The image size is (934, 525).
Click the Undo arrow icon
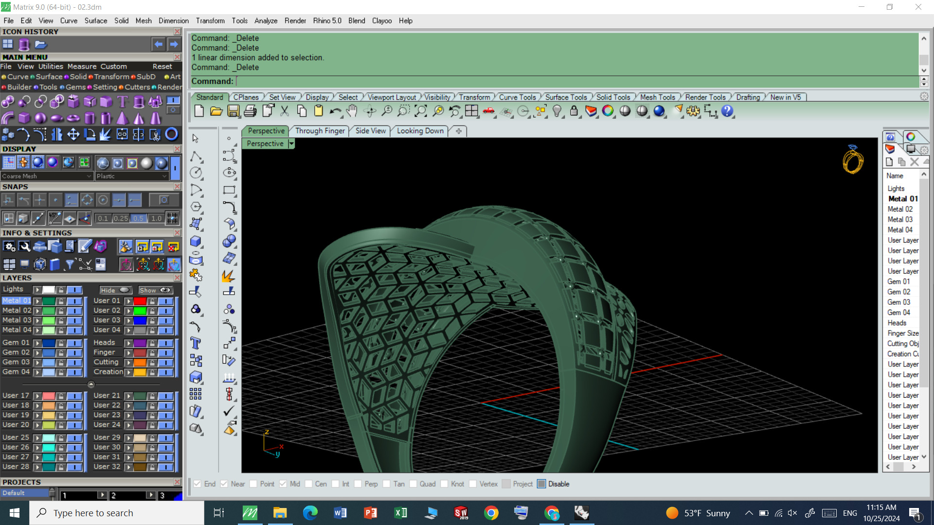coord(335,111)
